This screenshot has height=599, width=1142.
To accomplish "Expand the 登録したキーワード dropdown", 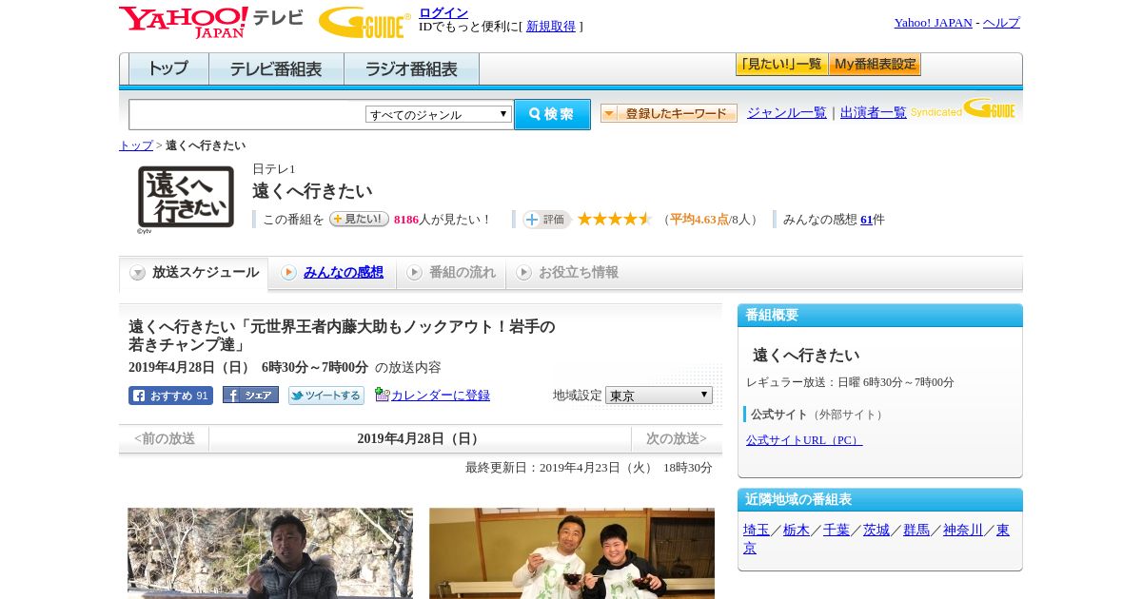I will click(x=669, y=113).
